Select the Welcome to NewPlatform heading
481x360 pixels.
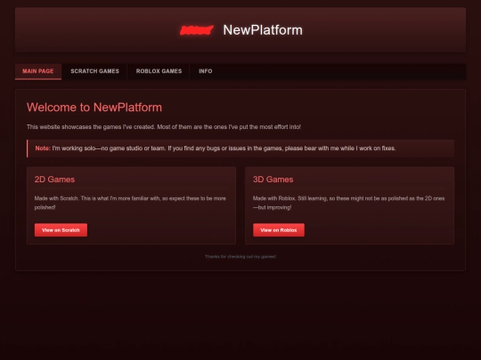[x=94, y=108]
